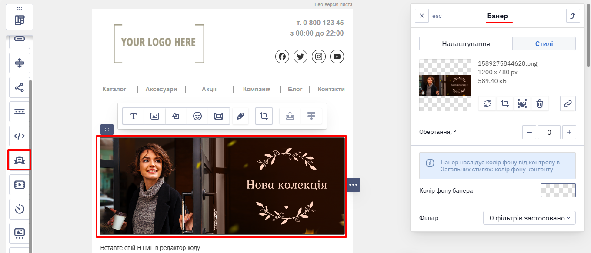Image resolution: width=591 pixels, height=253 pixels.
Task: Click the Акції menu item
Action: 209,89
